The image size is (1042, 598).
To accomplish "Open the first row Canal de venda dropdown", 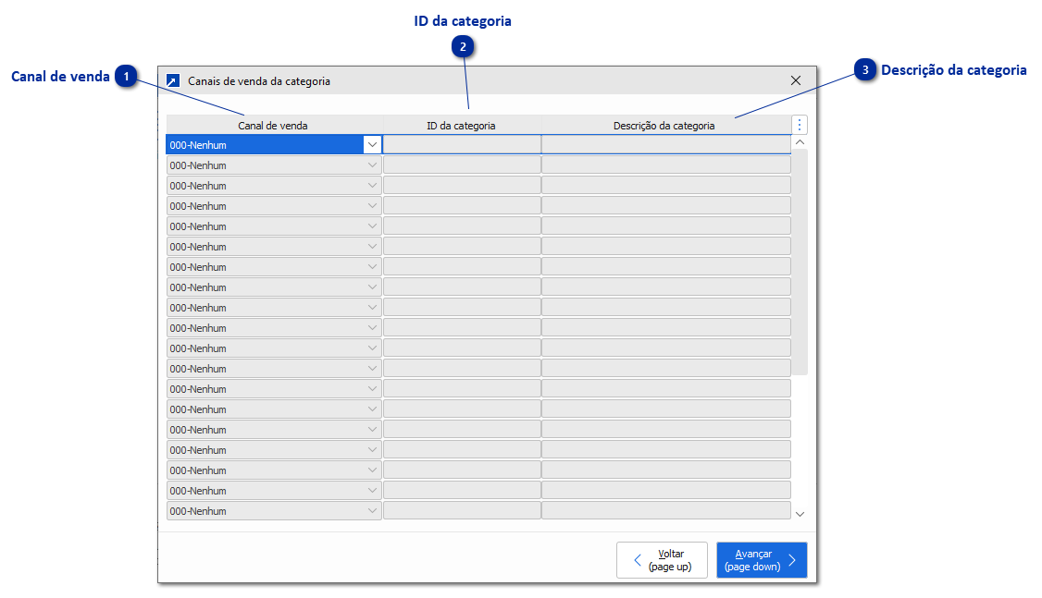I will click(372, 144).
